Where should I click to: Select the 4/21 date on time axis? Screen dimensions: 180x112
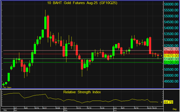coord(45,108)
